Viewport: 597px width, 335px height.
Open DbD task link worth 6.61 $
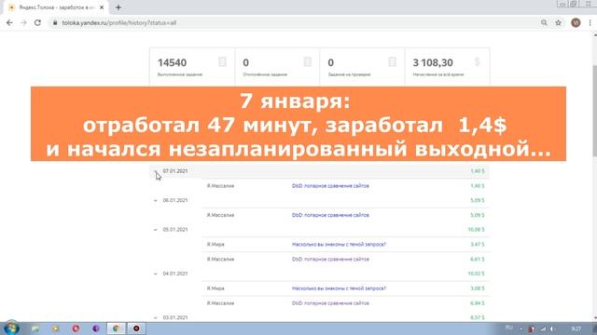[x=330, y=259]
